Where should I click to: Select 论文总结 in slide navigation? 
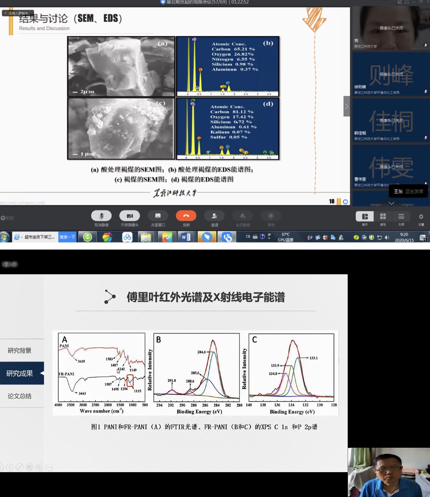[20, 396]
